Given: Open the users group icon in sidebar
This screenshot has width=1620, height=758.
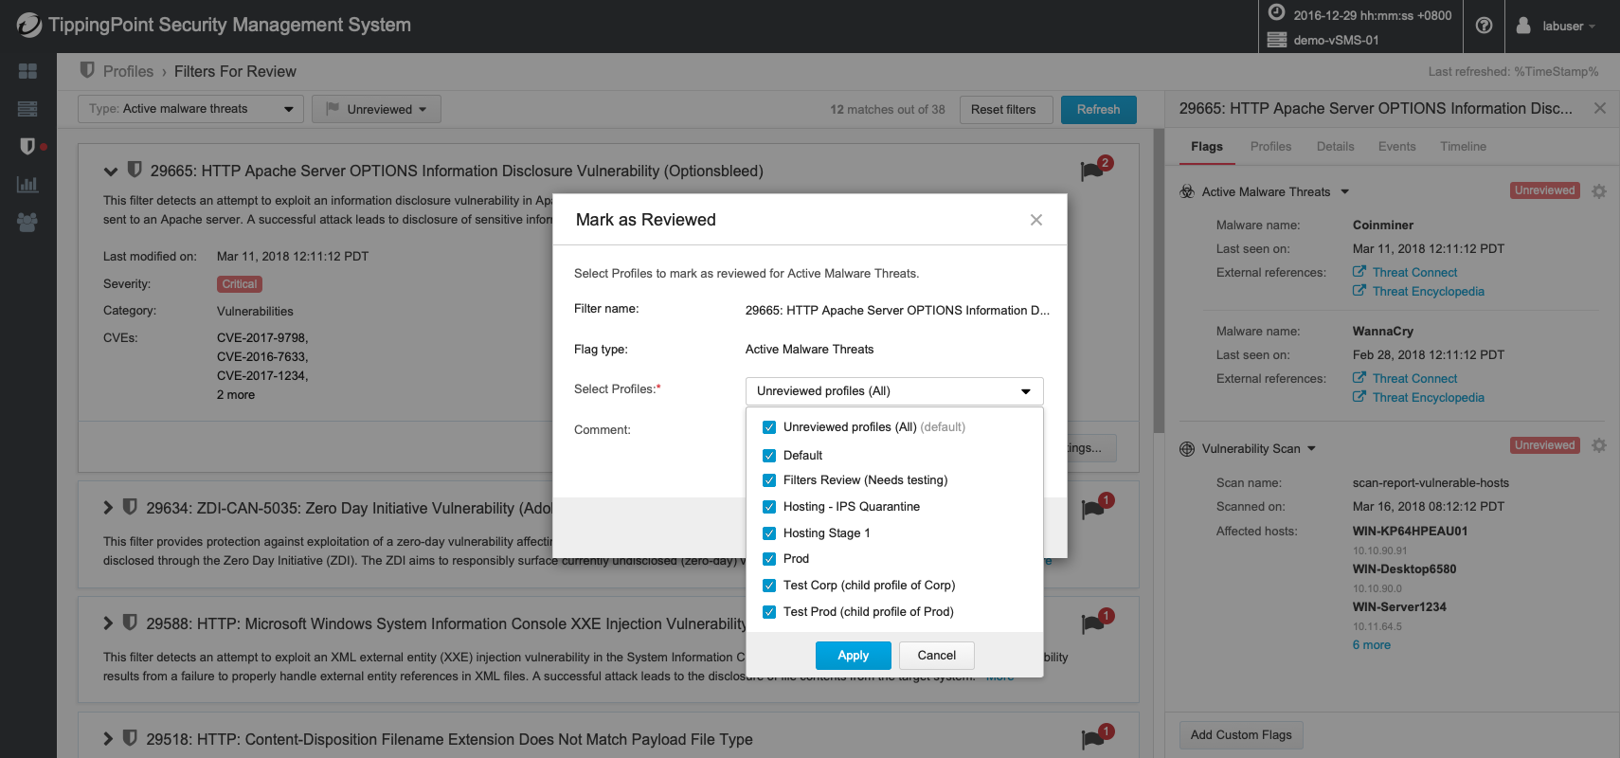Looking at the screenshot, I should (x=27, y=222).
